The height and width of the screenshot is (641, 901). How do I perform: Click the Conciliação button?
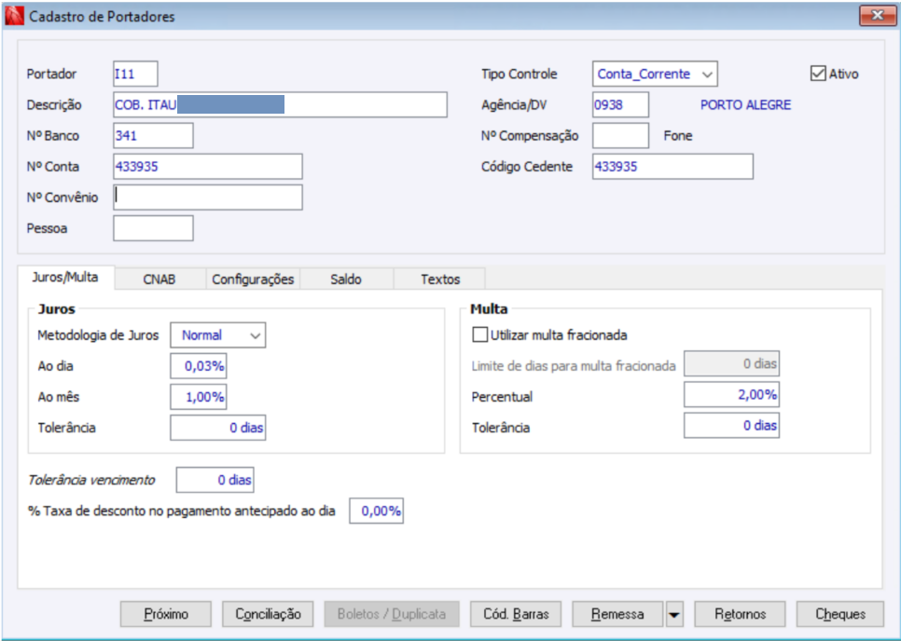point(268,615)
